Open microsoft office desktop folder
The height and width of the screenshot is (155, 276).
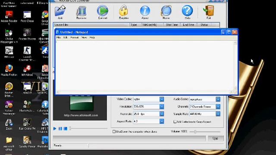tap(9, 144)
